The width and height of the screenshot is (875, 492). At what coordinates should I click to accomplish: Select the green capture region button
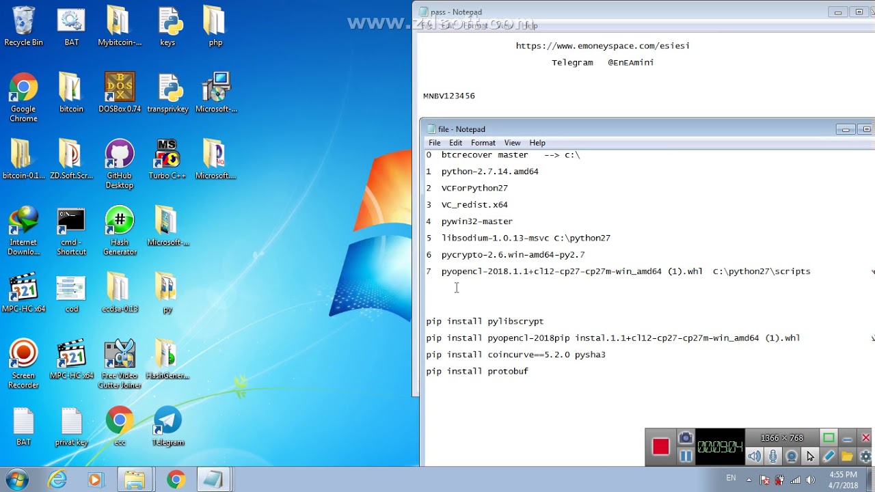click(829, 438)
